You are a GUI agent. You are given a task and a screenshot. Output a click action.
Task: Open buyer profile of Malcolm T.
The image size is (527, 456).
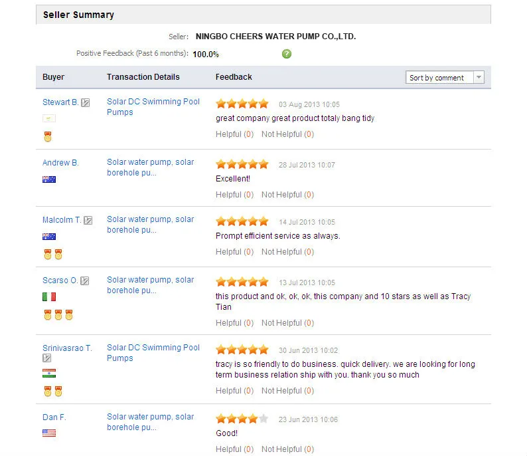62,220
